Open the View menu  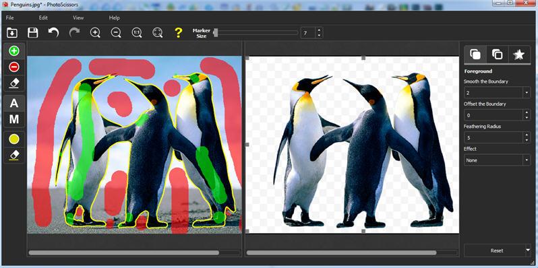(78, 18)
